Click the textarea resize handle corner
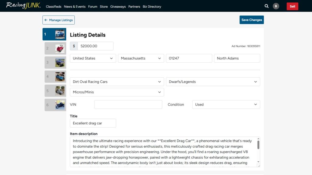 (x=258, y=166)
